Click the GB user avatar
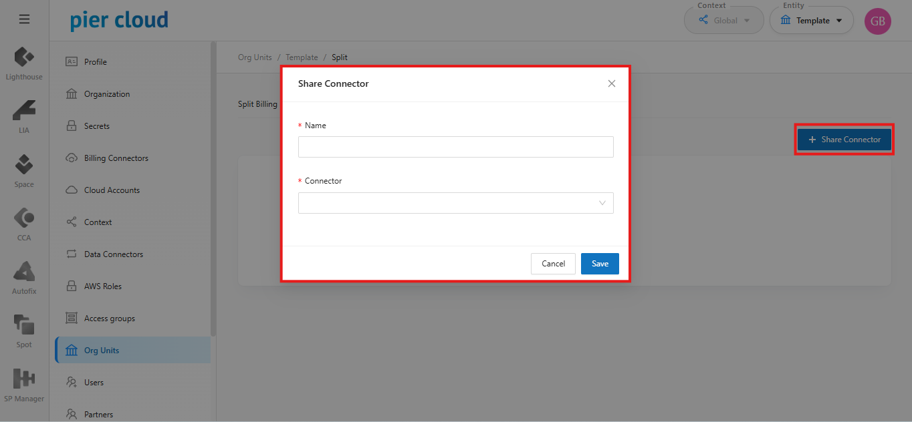The image size is (912, 422). (877, 21)
